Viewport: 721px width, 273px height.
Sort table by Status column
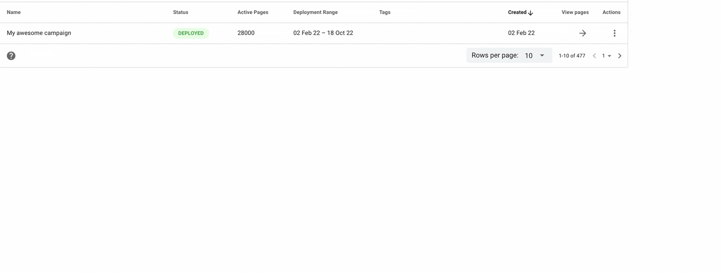click(180, 12)
